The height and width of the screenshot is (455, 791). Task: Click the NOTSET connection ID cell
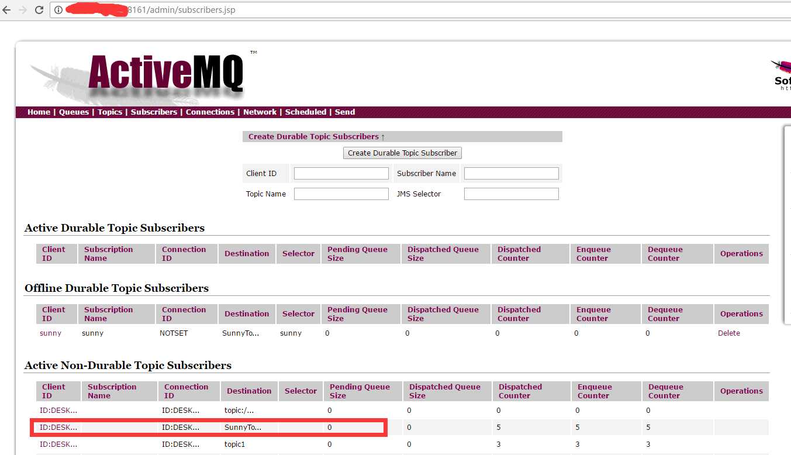pos(174,333)
